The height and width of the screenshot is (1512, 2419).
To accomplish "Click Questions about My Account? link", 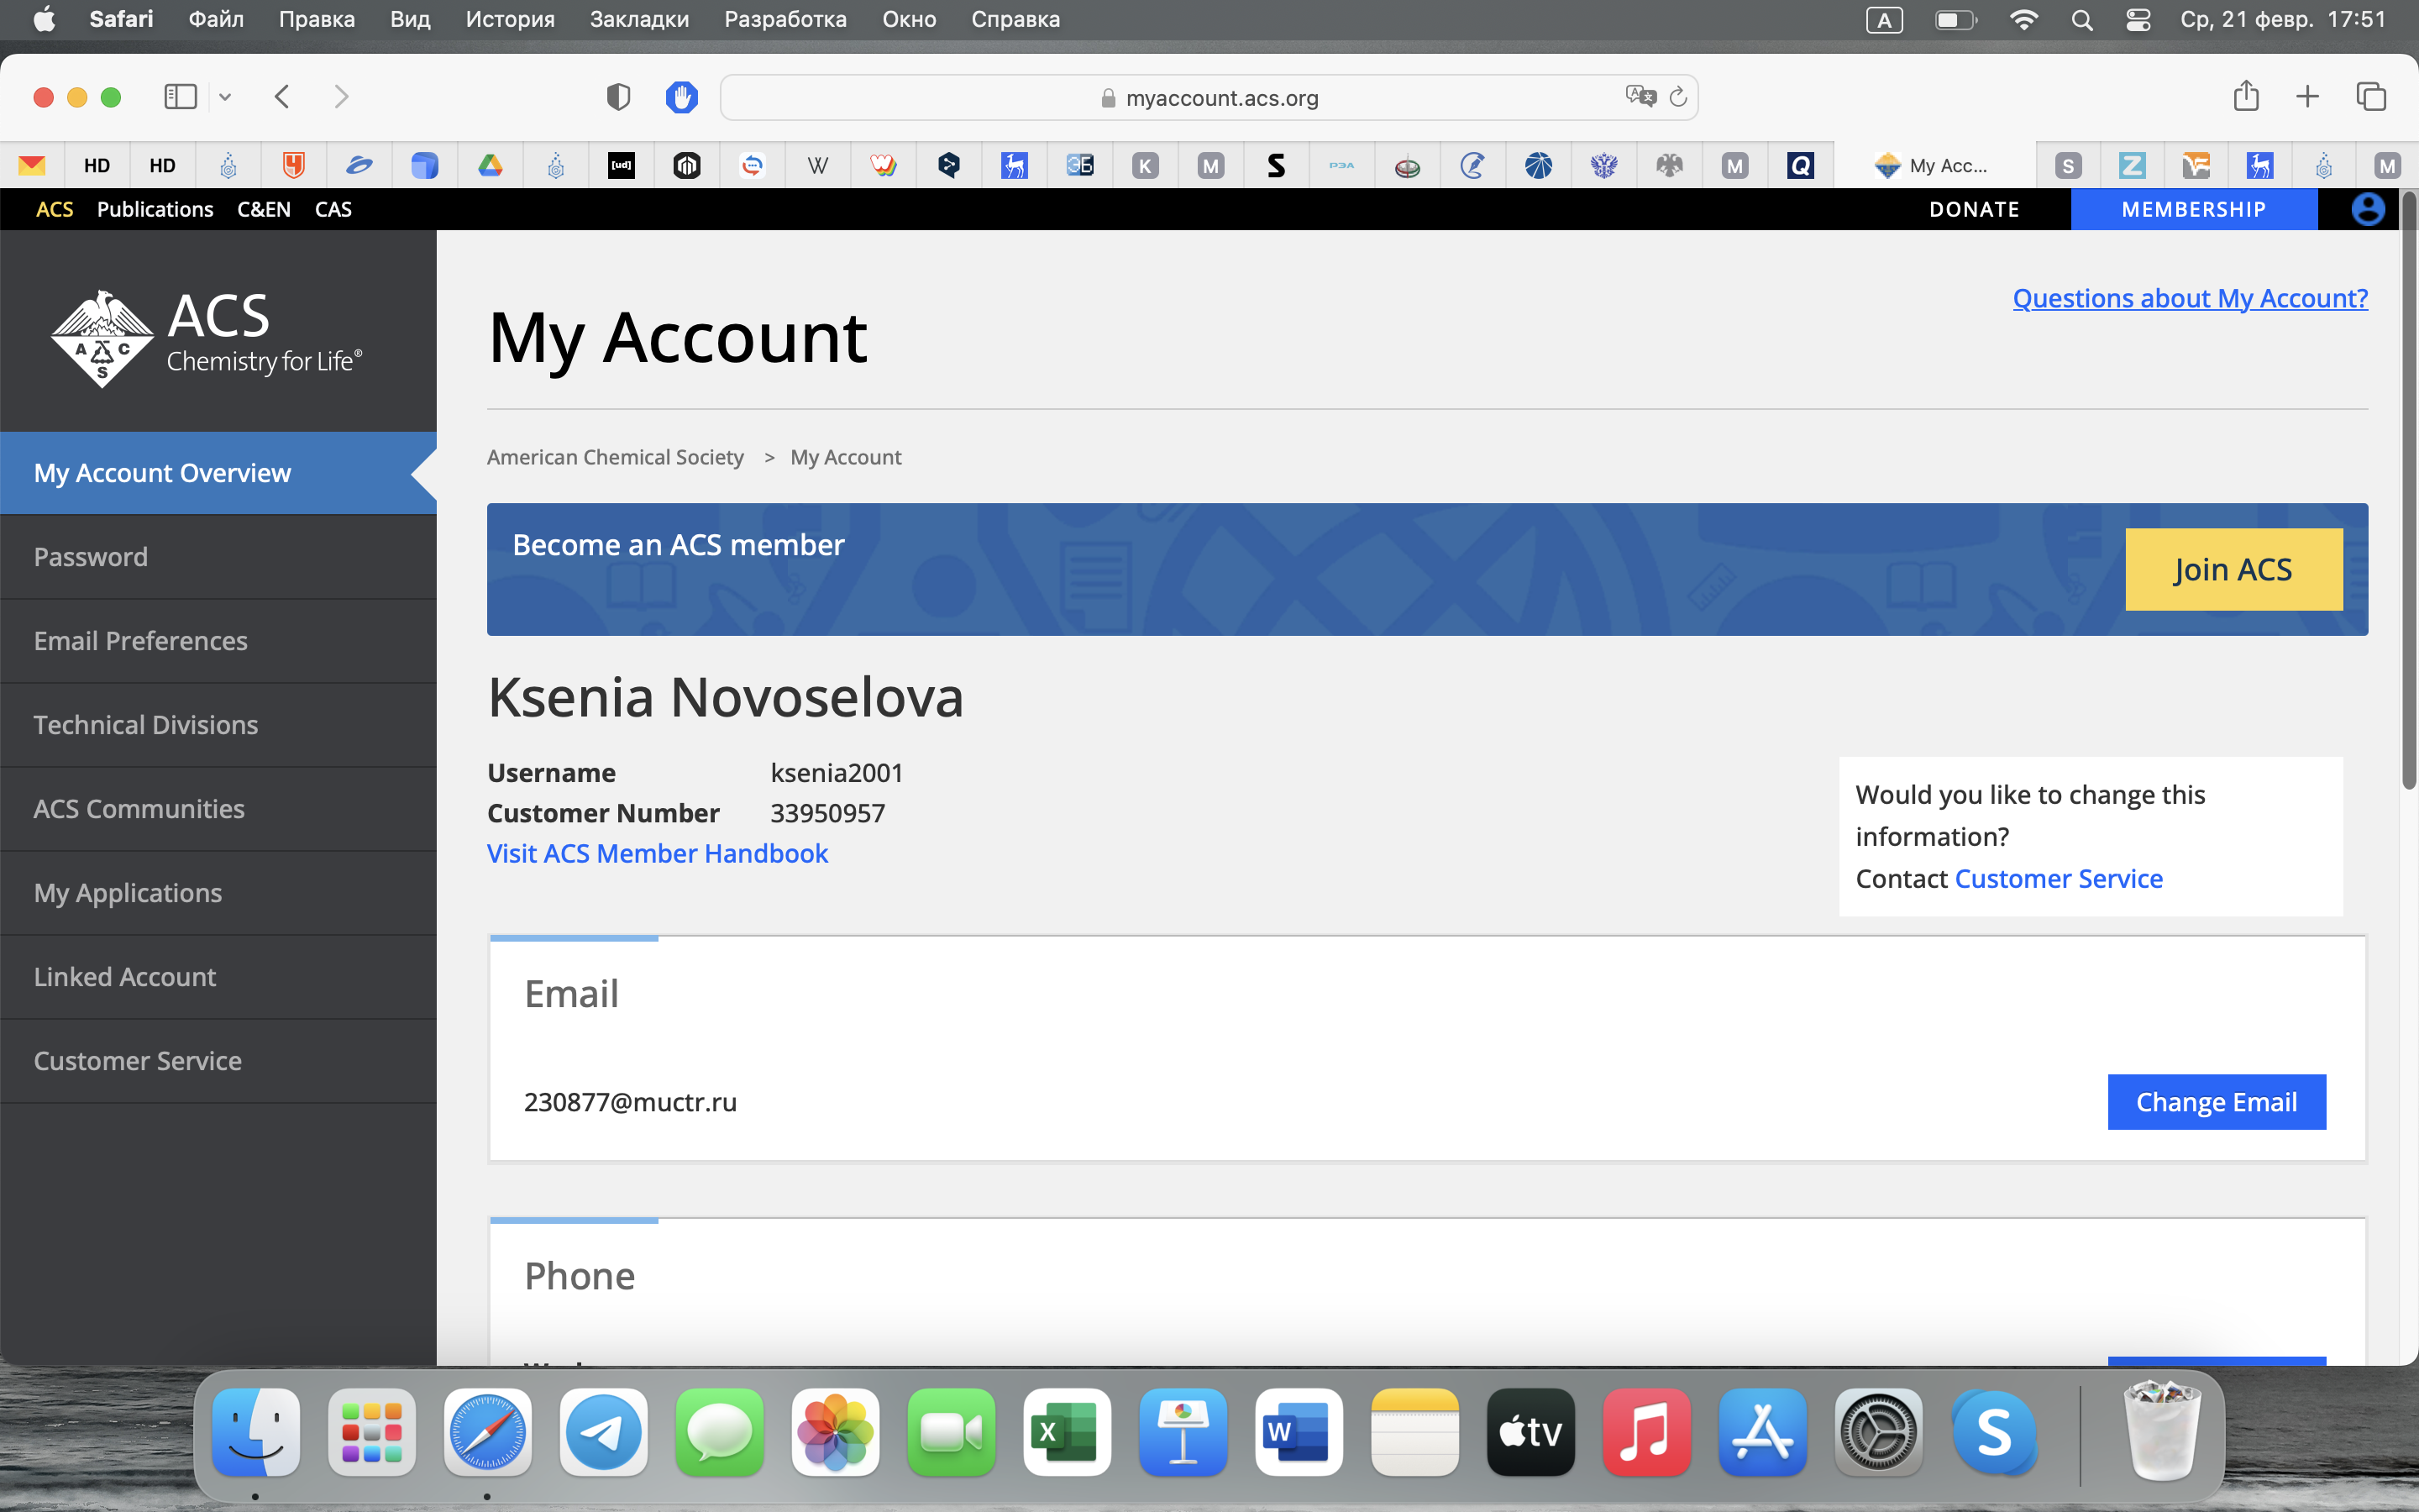I will [2190, 298].
